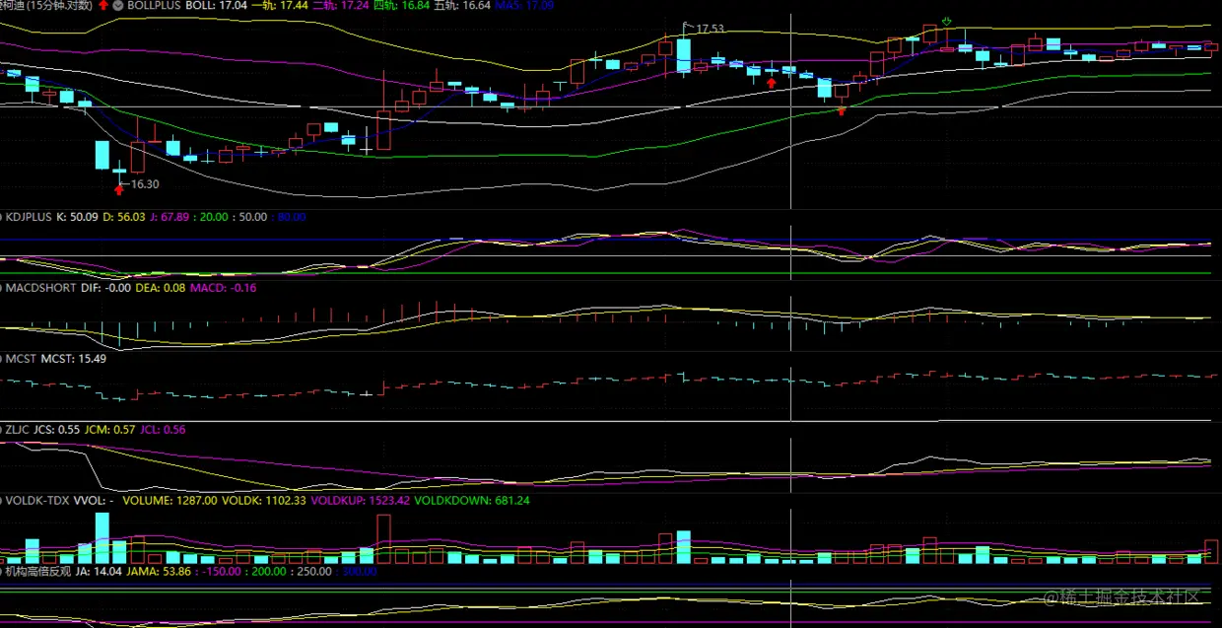Click the DEA: 0.08 value
Image resolution: width=1222 pixels, height=628 pixels.
[160, 288]
